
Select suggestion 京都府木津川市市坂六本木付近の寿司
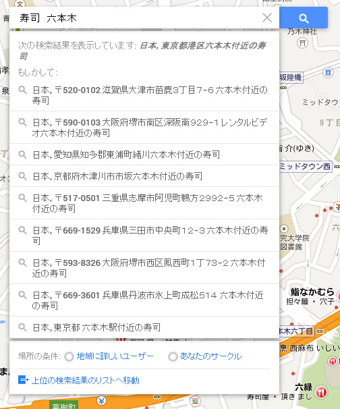pos(144,176)
